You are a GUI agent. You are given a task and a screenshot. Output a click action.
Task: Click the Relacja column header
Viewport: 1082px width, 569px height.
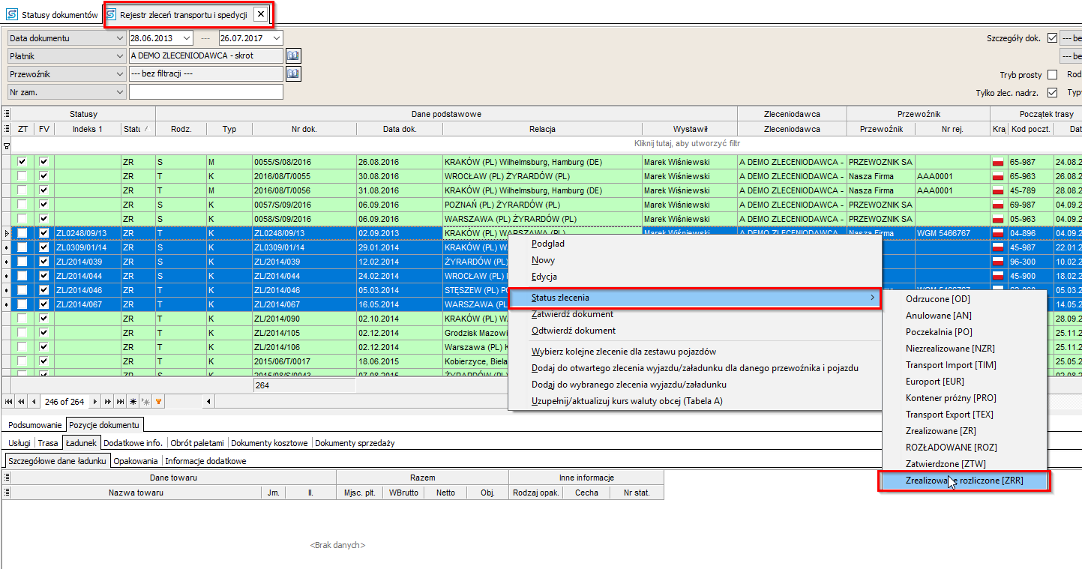(542, 129)
